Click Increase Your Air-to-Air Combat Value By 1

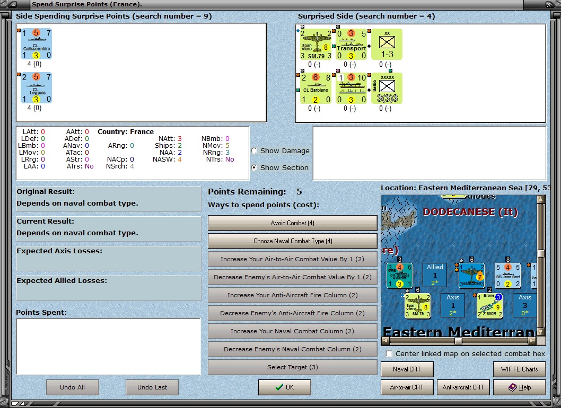click(x=292, y=259)
